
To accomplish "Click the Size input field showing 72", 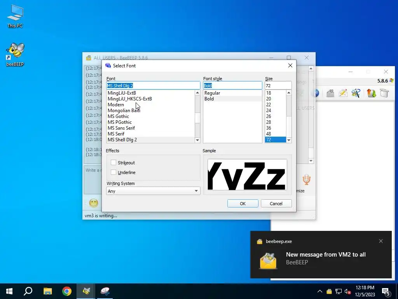I will tap(278, 85).
